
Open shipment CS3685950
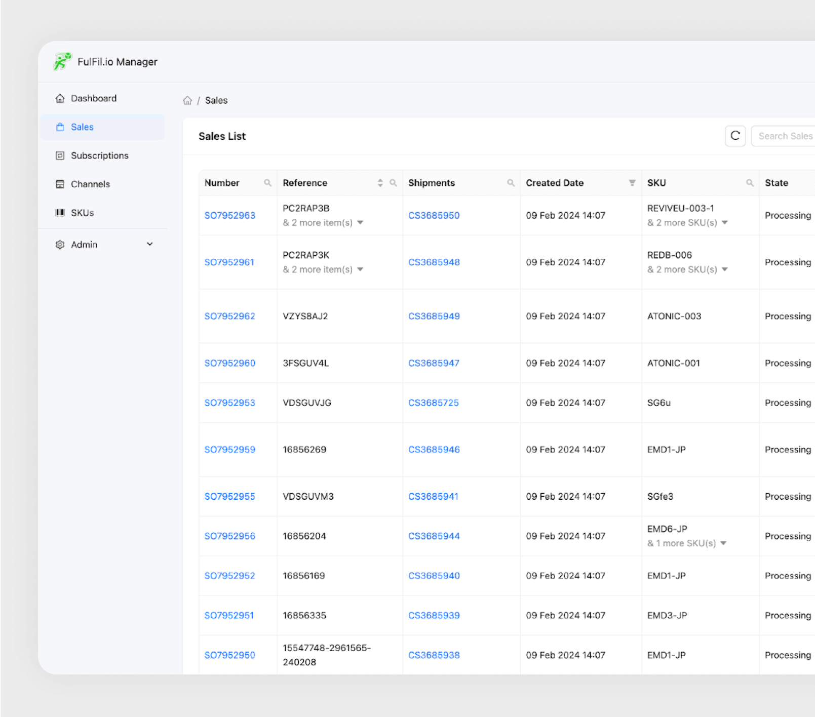pyautogui.click(x=434, y=215)
